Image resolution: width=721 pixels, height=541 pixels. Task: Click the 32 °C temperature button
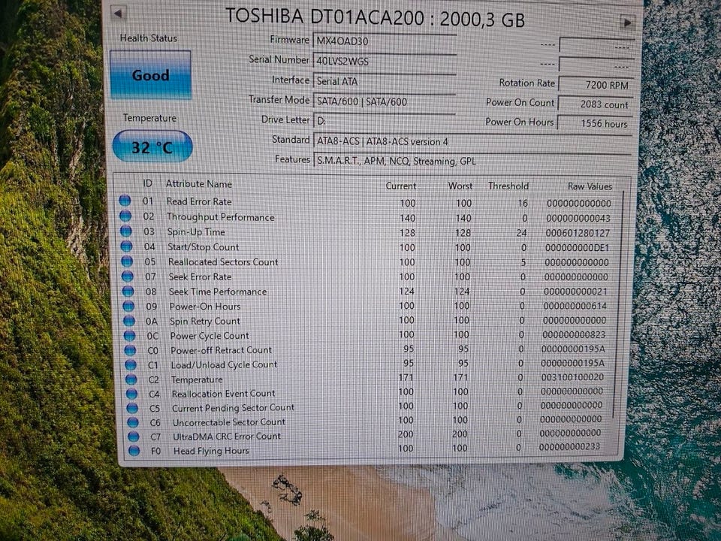point(152,147)
